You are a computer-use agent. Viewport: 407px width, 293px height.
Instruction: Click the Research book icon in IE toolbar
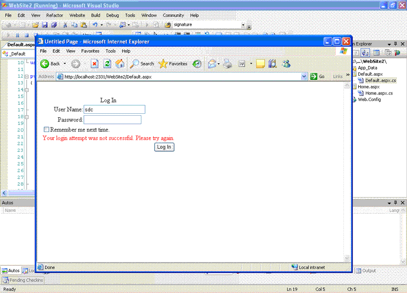click(273, 64)
